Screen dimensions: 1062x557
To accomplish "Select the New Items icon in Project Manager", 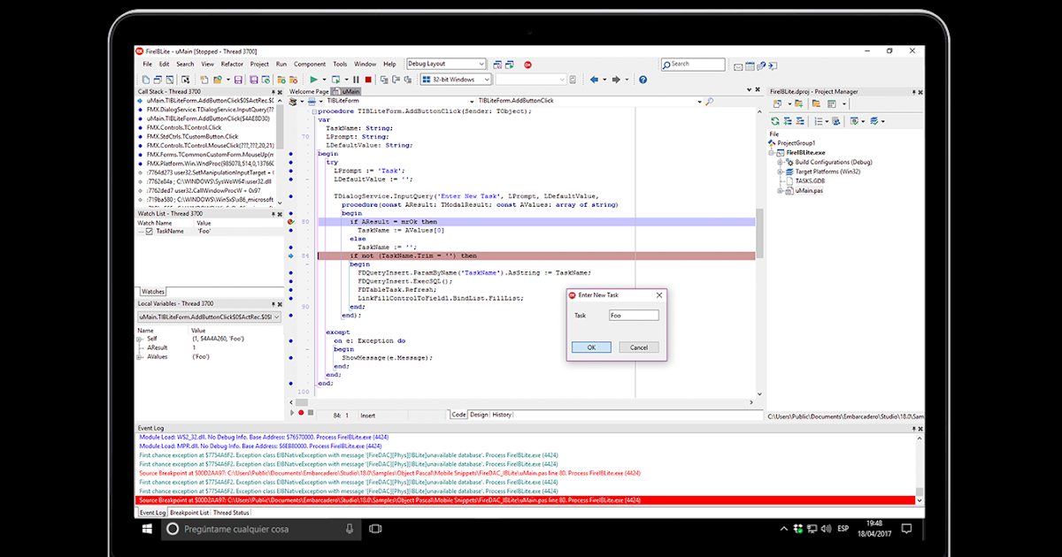I will coord(777,103).
